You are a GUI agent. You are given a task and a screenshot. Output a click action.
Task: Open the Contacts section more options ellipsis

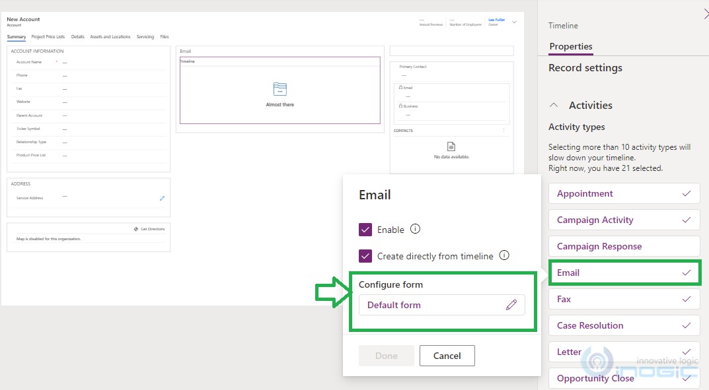click(x=504, y=131)
